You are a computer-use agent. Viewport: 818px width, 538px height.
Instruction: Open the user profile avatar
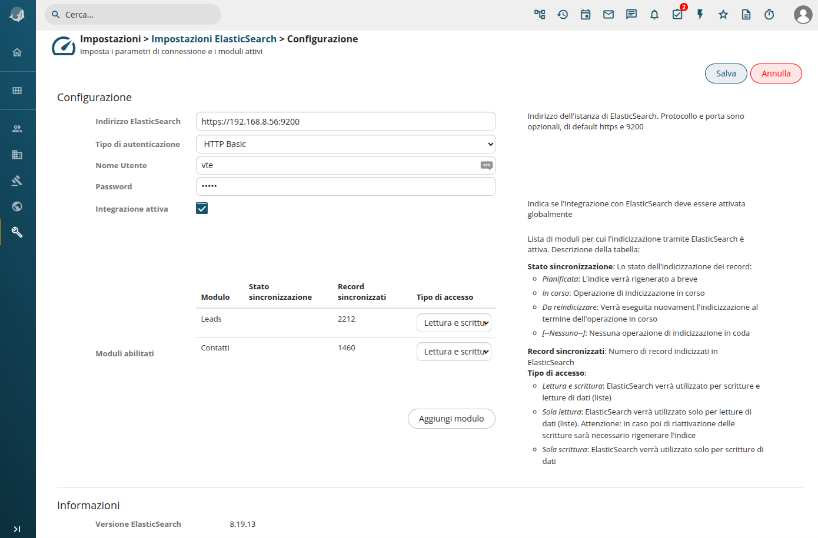(x=803, y=15)
